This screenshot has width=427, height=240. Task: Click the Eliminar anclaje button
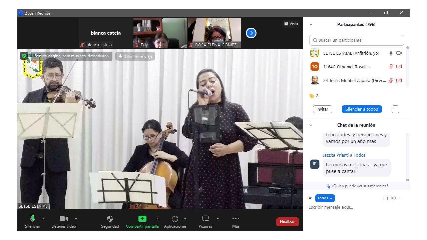click(135, 56)
